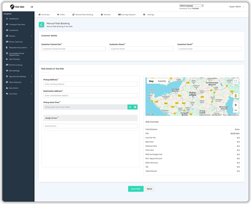Expand Live Chat chevron
The image size is (251, 204).
click(32, 93)
